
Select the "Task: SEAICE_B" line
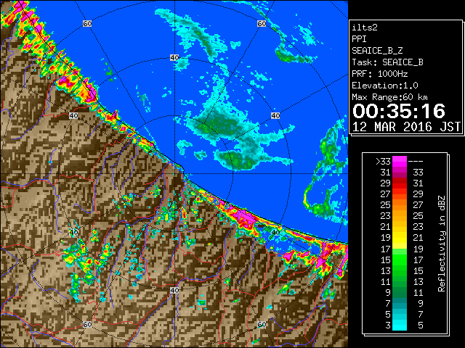click(x=387, y=62)
